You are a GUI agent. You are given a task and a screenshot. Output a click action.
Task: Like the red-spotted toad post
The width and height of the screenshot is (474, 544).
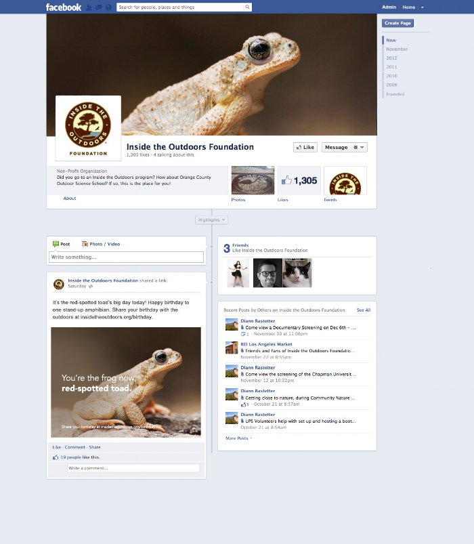56,447
